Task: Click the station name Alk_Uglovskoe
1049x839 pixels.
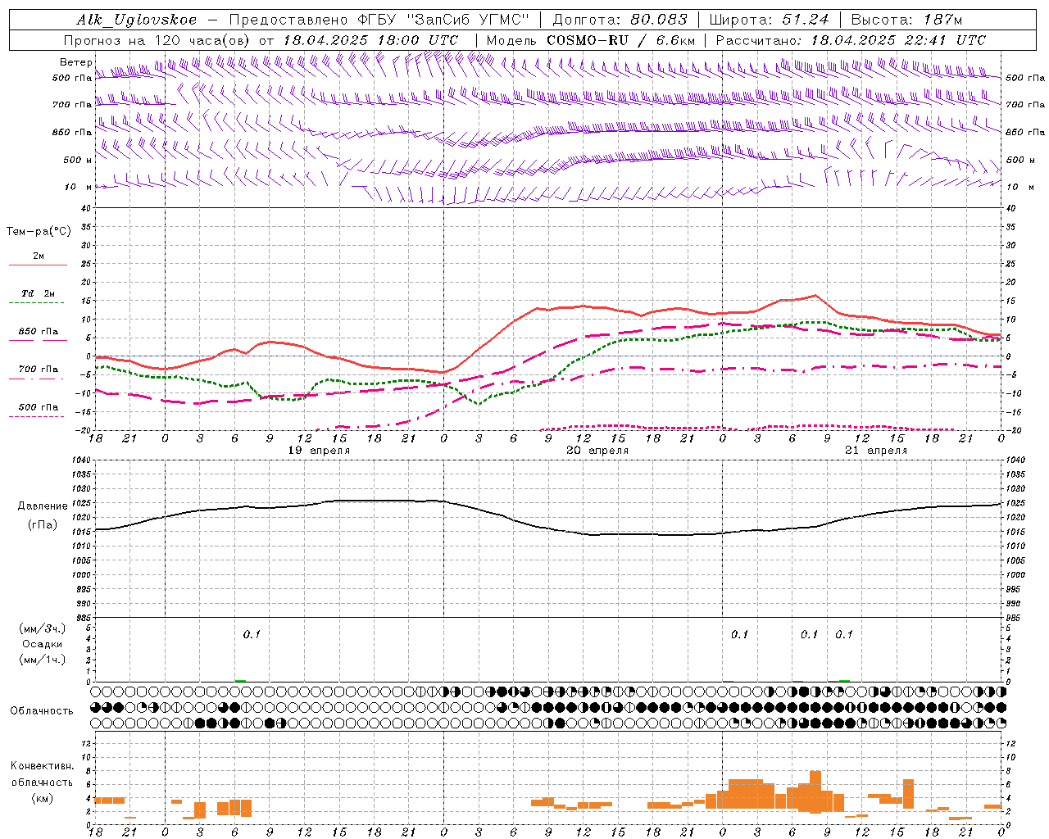Action: tap(137, 20)
